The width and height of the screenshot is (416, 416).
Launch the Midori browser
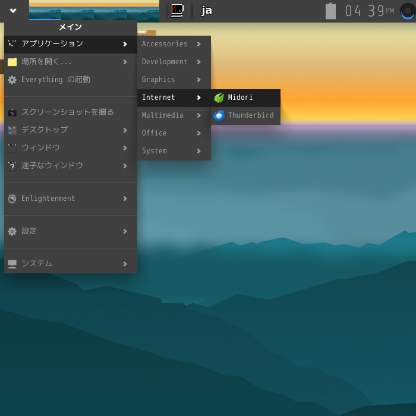point(245,98)
